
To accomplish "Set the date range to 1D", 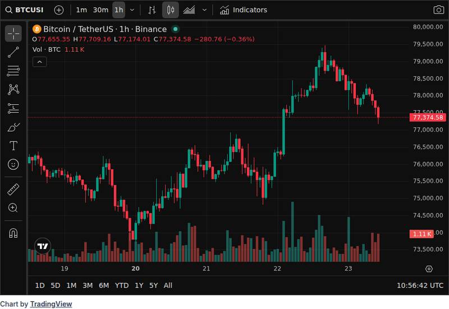I will point(40,285).
